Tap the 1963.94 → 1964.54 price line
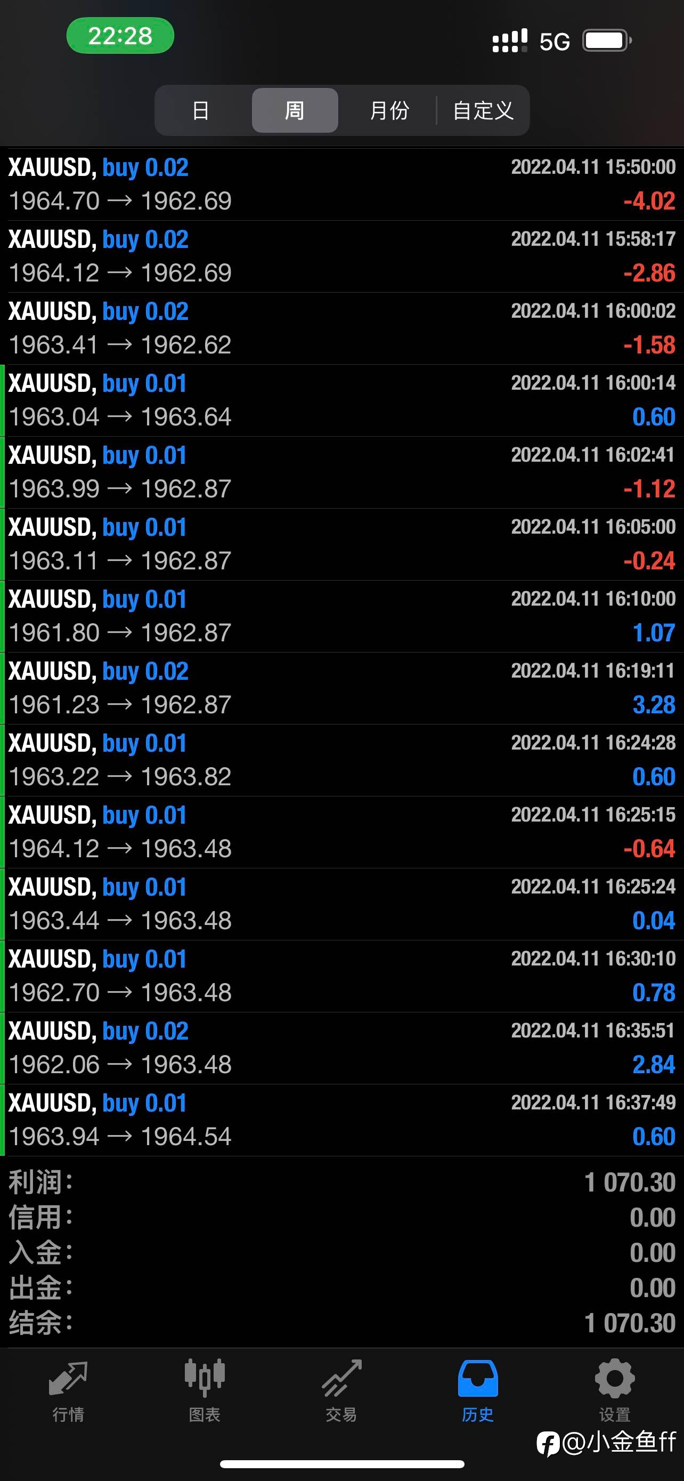The image size is (684, 1481). (120, 1137)
